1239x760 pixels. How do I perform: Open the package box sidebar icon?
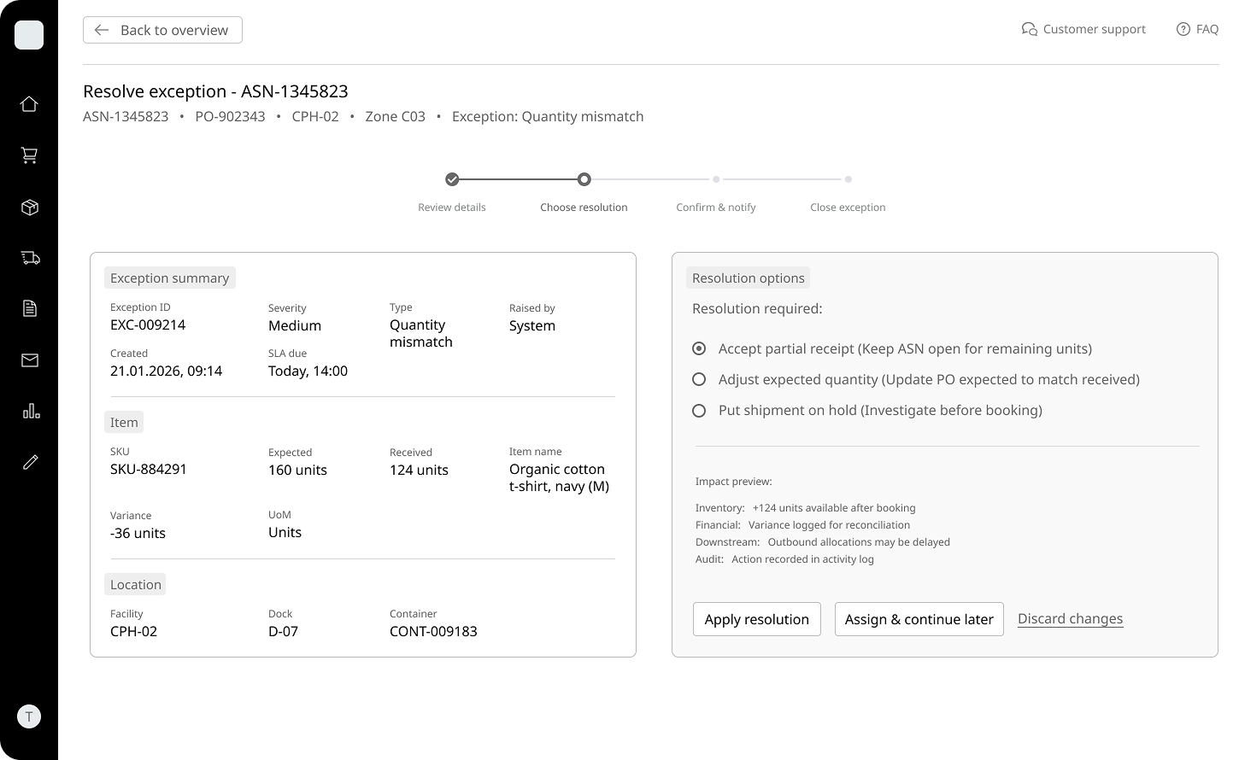tap(29, 208)
